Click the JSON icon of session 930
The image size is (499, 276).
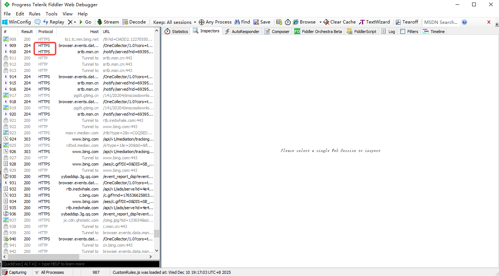pyautogui.click(x=6, y=177)
